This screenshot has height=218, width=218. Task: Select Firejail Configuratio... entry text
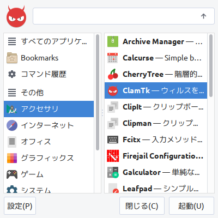[x=163, y=156]
